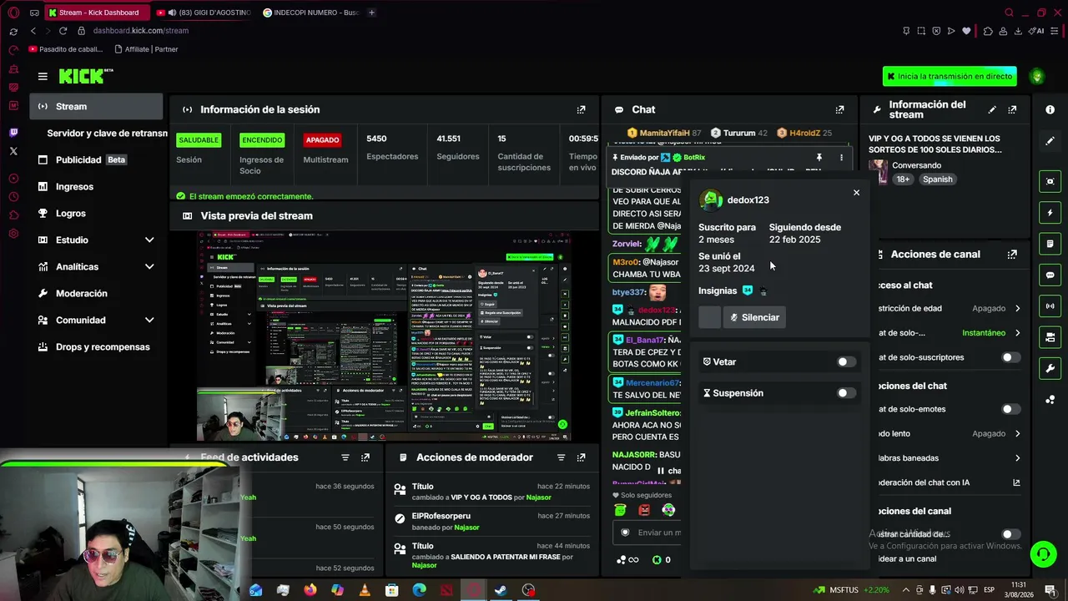Toggle the solo-suscriptores chat switch
Screen dimensions: 1068x601
(x=1010, y=357)
